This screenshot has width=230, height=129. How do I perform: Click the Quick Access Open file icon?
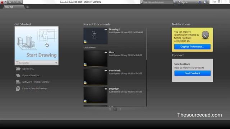(x=14, y=2)
